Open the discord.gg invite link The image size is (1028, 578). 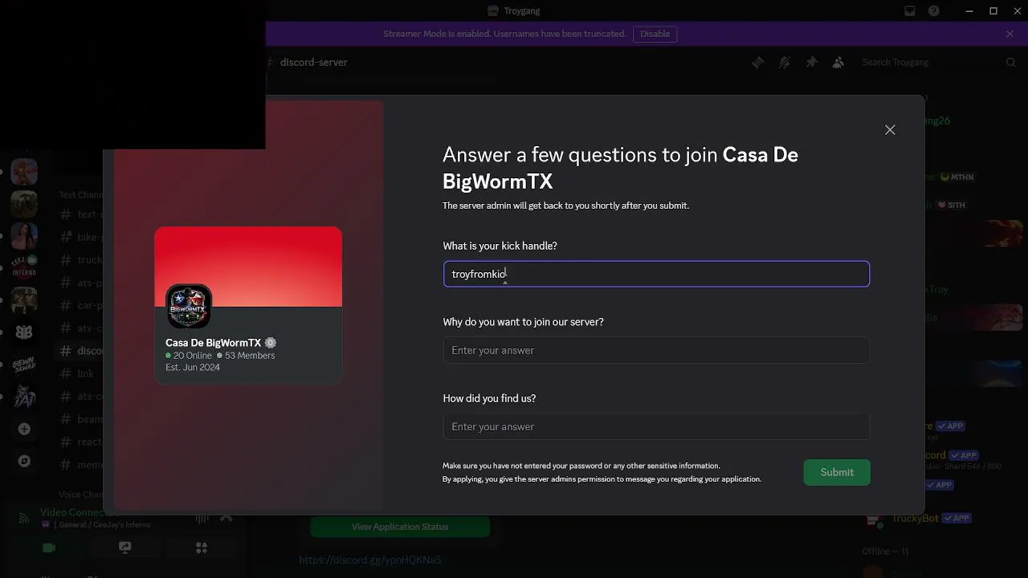370,560
